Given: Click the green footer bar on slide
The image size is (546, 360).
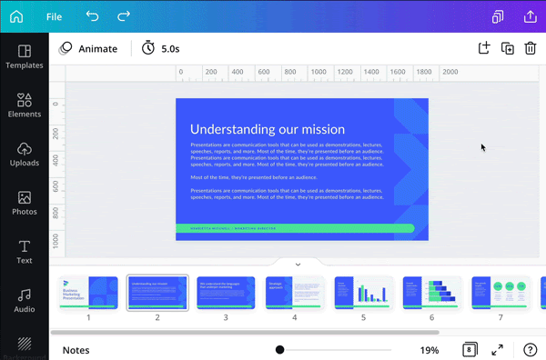Looking at the screenshot, I should (x=295, y=228).
